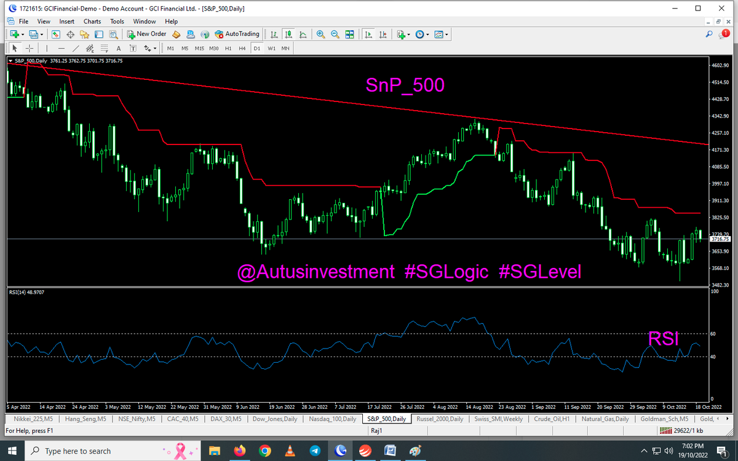
Task: Open the Charts menu
Action: (x=92, y=22)
